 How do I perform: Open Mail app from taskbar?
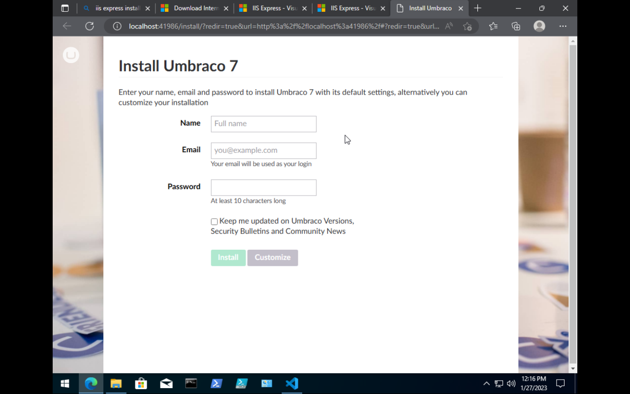tap(166, 384)
